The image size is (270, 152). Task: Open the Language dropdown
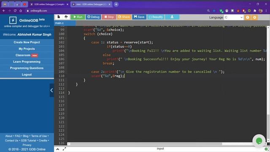click(233, 17)
